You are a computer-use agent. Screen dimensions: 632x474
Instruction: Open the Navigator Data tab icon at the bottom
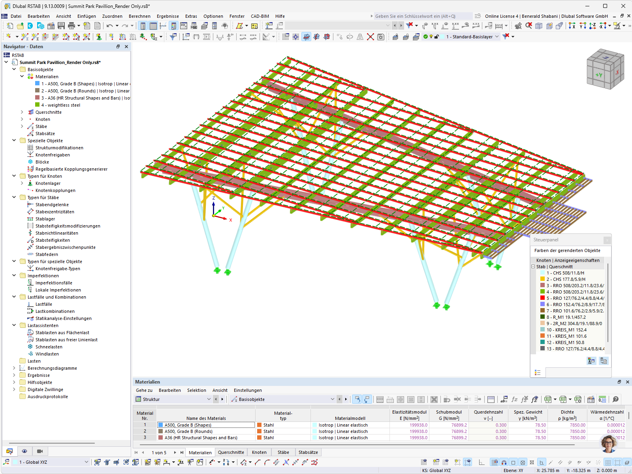tap(9, 451)
